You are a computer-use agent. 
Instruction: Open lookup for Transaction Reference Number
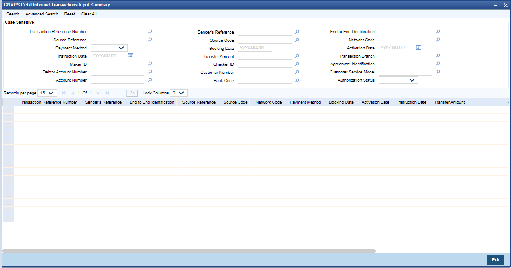[x=150, y=31]
